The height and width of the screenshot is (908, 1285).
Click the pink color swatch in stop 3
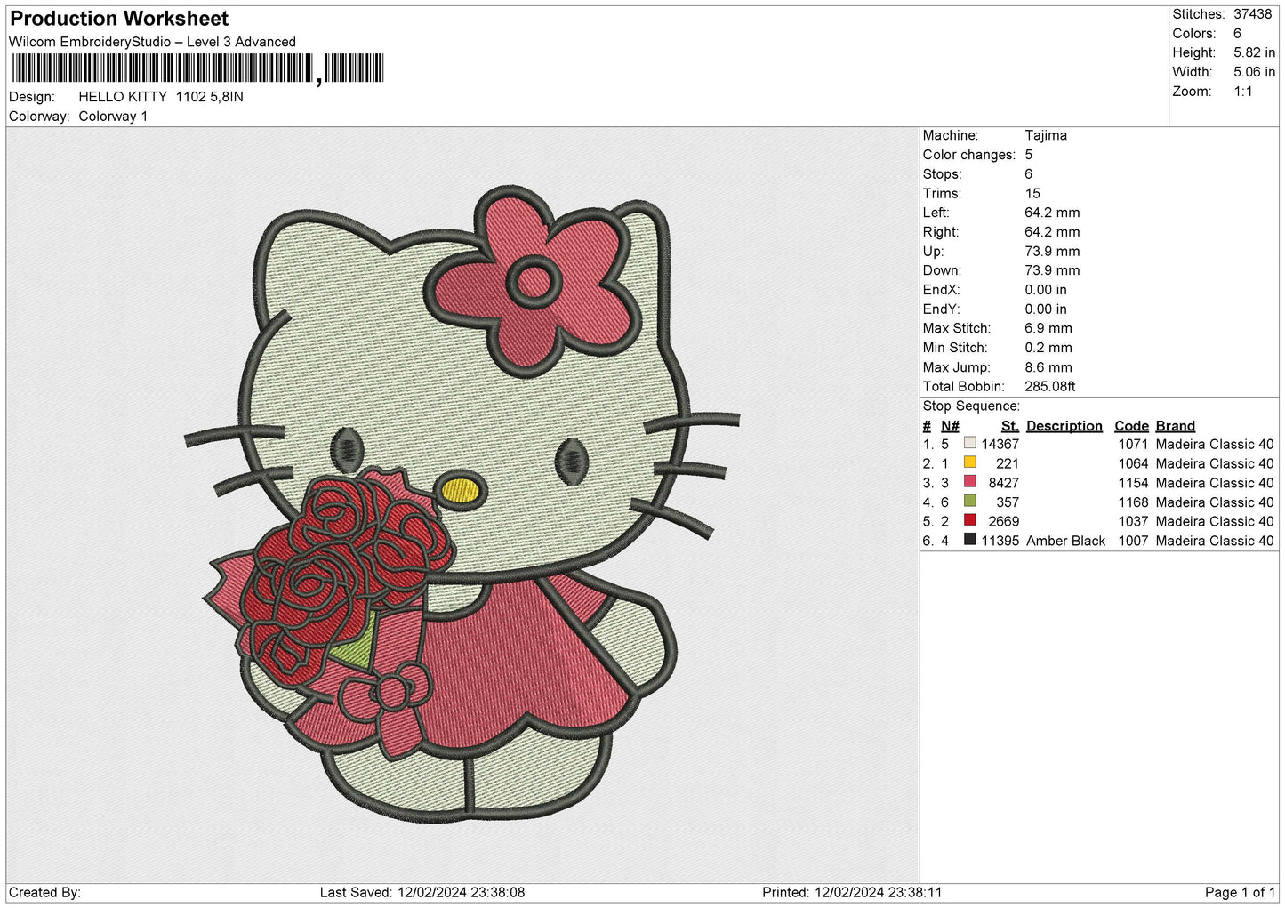(969, 482)
